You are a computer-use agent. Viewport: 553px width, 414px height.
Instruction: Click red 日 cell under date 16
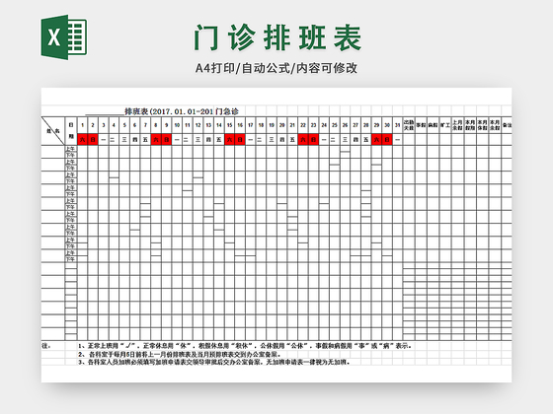point(240,139)
